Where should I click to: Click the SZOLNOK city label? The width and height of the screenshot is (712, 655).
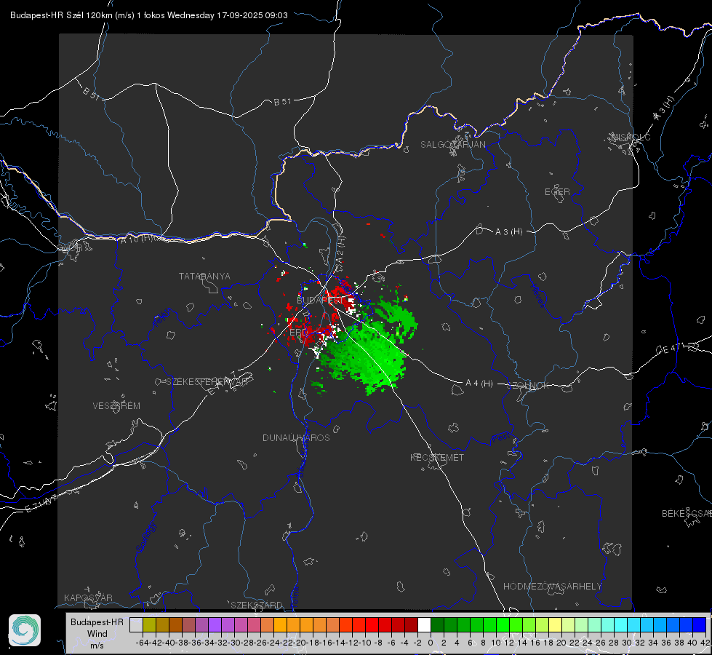(x=528, y=386)
